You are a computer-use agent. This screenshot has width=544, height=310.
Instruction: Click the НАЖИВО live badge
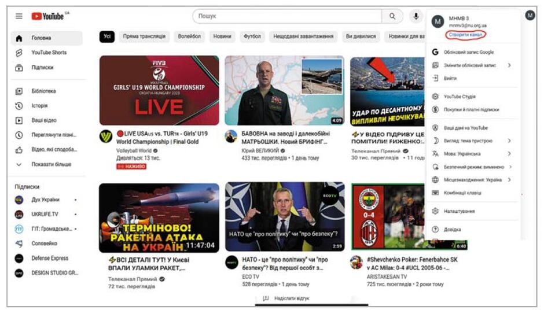click(x=131, y=167)
